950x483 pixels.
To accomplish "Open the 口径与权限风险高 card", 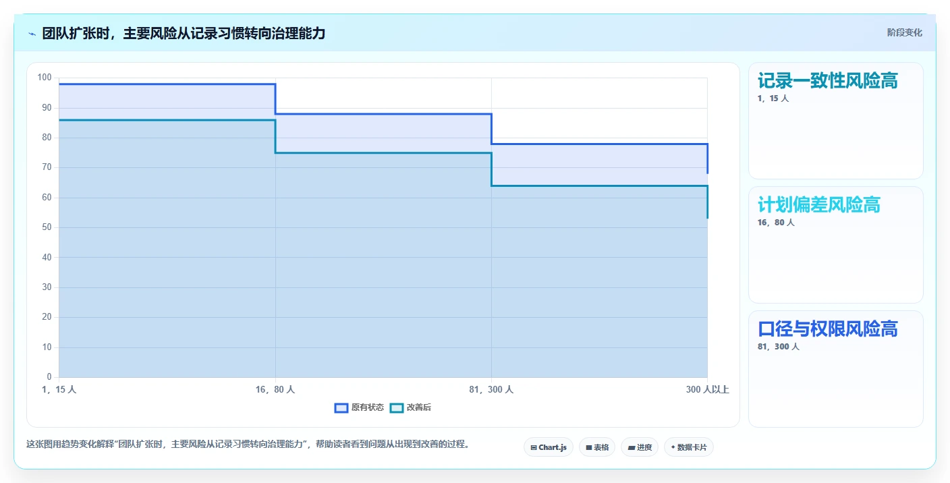I will coord(836,369).
